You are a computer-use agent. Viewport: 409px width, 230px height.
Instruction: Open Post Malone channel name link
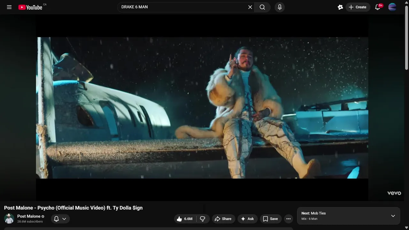click(x=29, y=216)
